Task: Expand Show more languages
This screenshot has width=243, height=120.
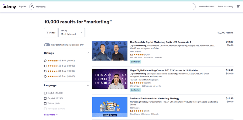Action: pyautogui.click(x=51, y=115)
